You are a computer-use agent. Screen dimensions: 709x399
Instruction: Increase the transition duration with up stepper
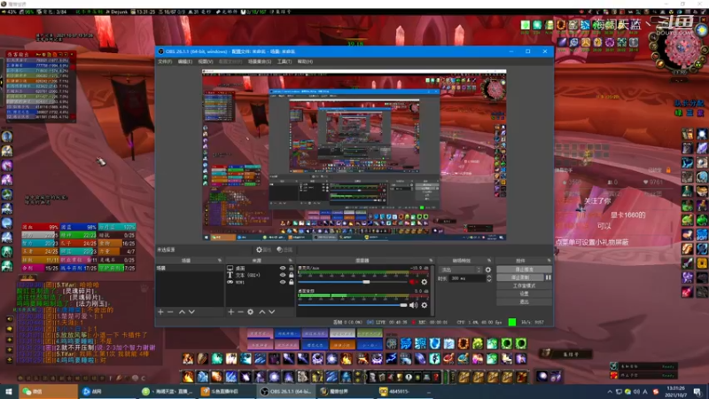[x=489, y=277]
